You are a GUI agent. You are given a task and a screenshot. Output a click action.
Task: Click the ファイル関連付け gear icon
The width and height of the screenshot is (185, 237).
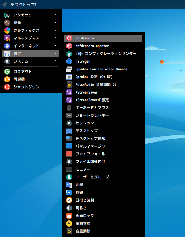click(x=69, y=162)
